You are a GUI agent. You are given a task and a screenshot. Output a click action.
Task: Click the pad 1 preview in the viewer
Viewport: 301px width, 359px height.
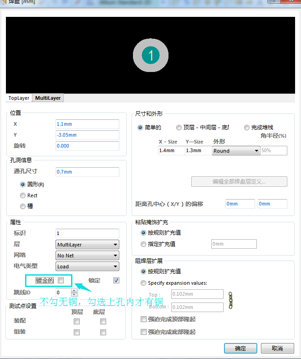tap(151, 56)
